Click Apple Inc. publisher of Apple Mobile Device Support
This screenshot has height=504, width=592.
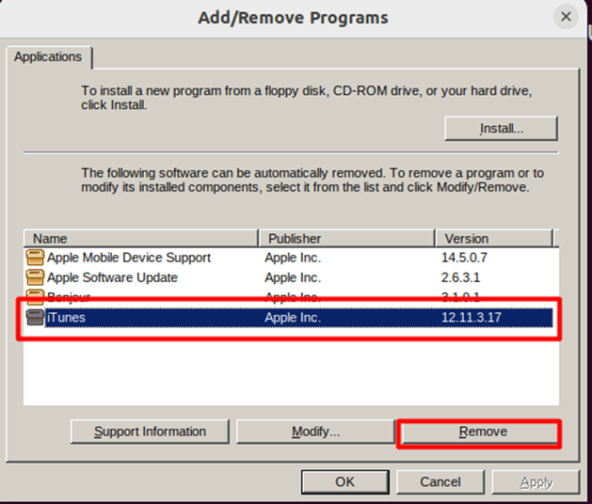point(293,258)
